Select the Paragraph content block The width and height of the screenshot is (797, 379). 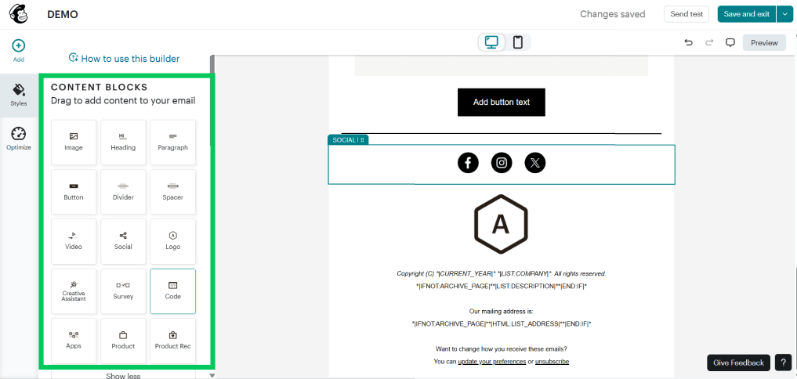[173, 143]
